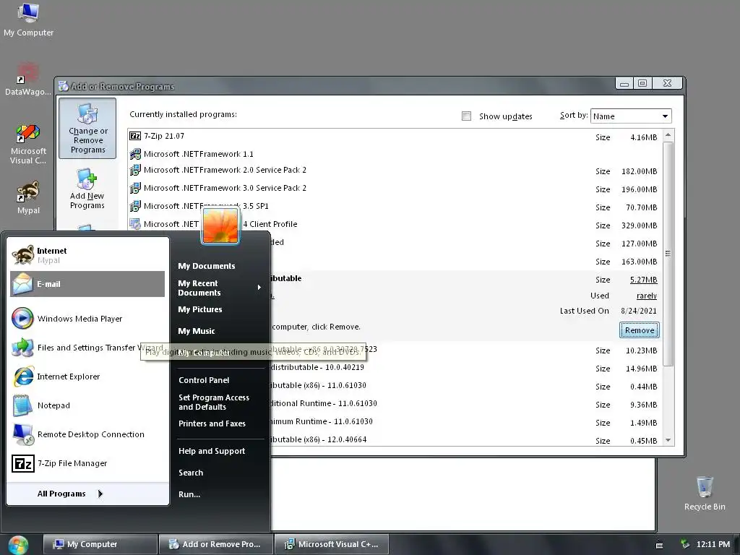The image size is (740, 555).
Task: Open My Pictures from Start menu
Action: 200,309
